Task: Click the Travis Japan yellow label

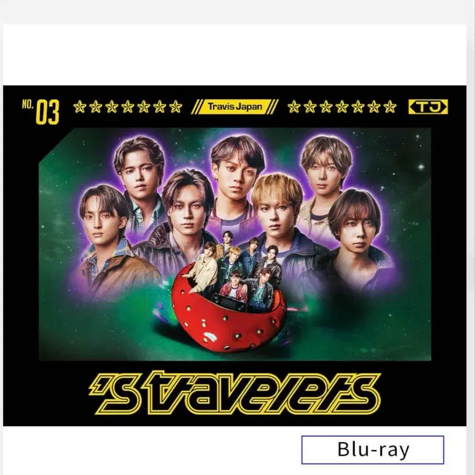Action: pyautogui.click(x=235, y=107)
